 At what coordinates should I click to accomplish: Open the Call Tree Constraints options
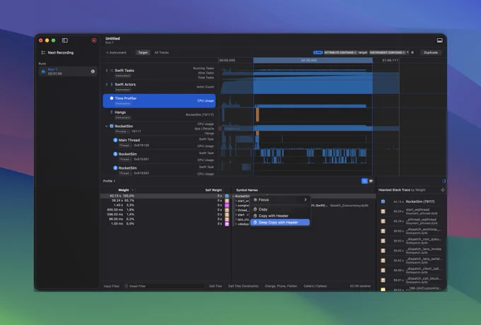(x=243, y=286)
